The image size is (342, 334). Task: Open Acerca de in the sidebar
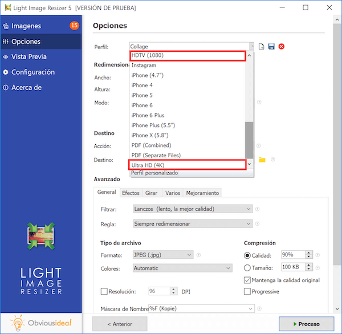point(41,87)
